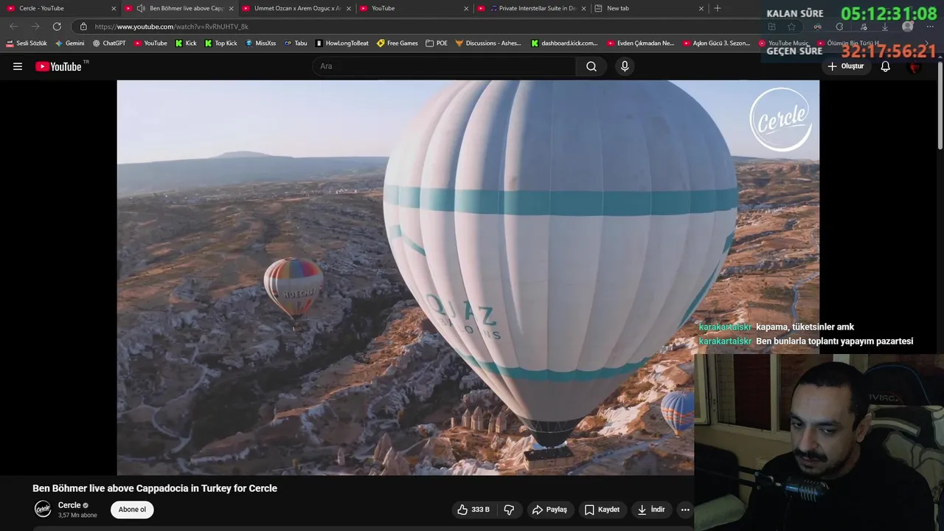This screenshot has height=531, width=944.
Task: Mute audio on Ben Böhmer tab speaker
Action: tap(140, 8)
